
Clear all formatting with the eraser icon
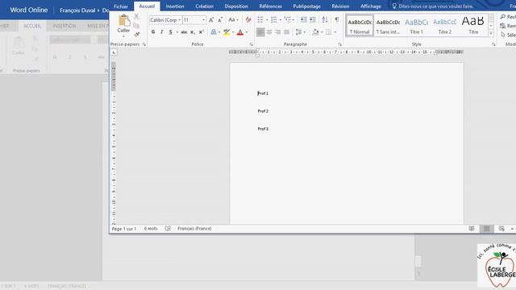click(248, 20)
